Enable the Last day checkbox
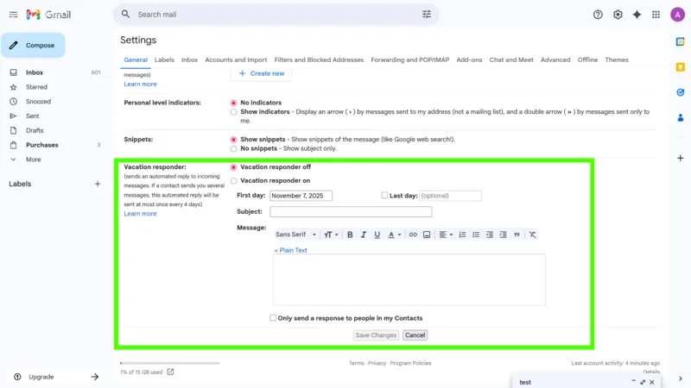Image resolution: width=691 pixels, height=388 pixels. (x=385, y=196)
